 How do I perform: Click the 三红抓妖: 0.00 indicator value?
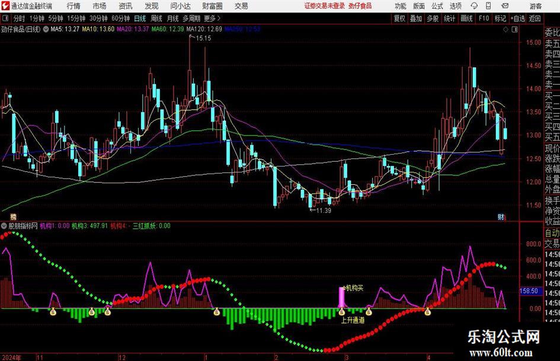click(x=152, y=226)
